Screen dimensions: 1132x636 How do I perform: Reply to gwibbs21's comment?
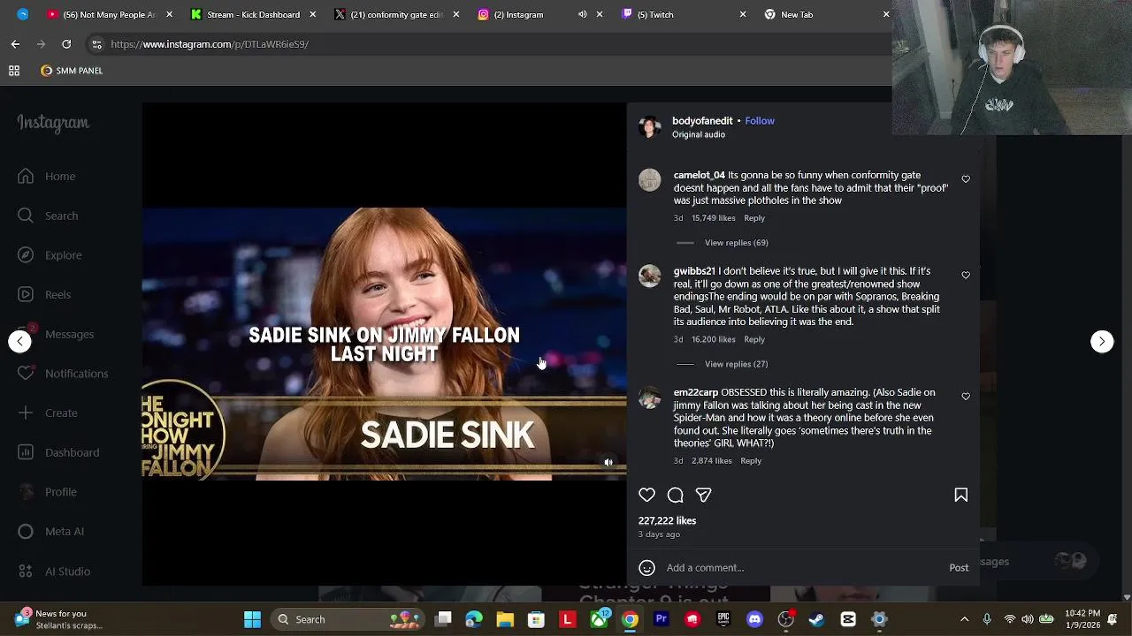click(754, 339)
